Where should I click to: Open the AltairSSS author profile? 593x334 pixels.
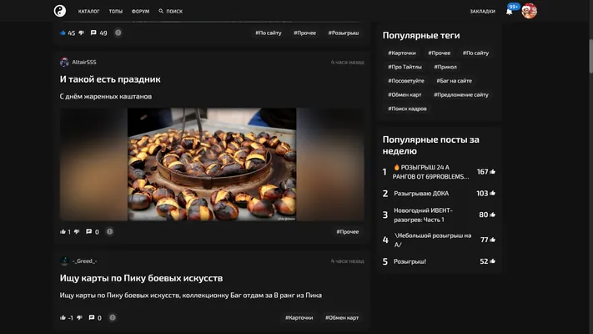pyautogui.click(x=84, y=62)
